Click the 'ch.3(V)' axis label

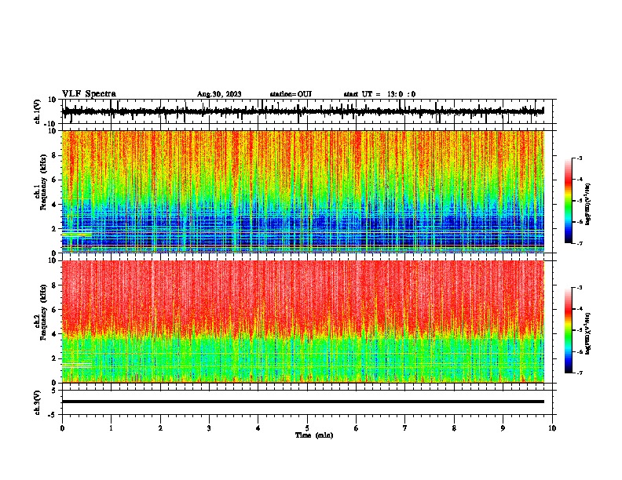click(38, 402)
